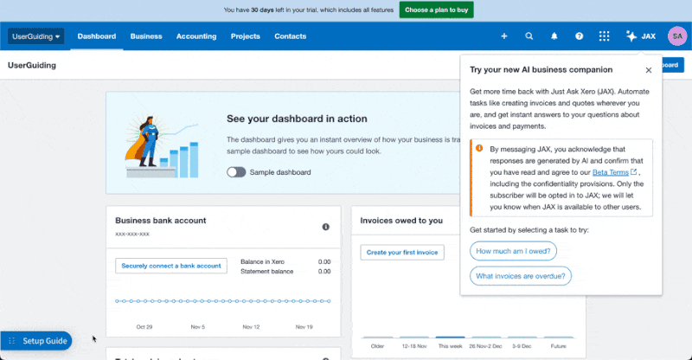The image size is (692, 360).
Task: Open the Setup Guide button
Action: pos(36,341)
